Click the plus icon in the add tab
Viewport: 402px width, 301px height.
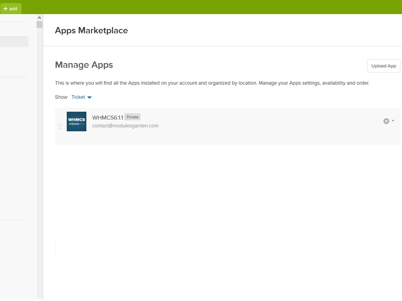click(5, 9)
